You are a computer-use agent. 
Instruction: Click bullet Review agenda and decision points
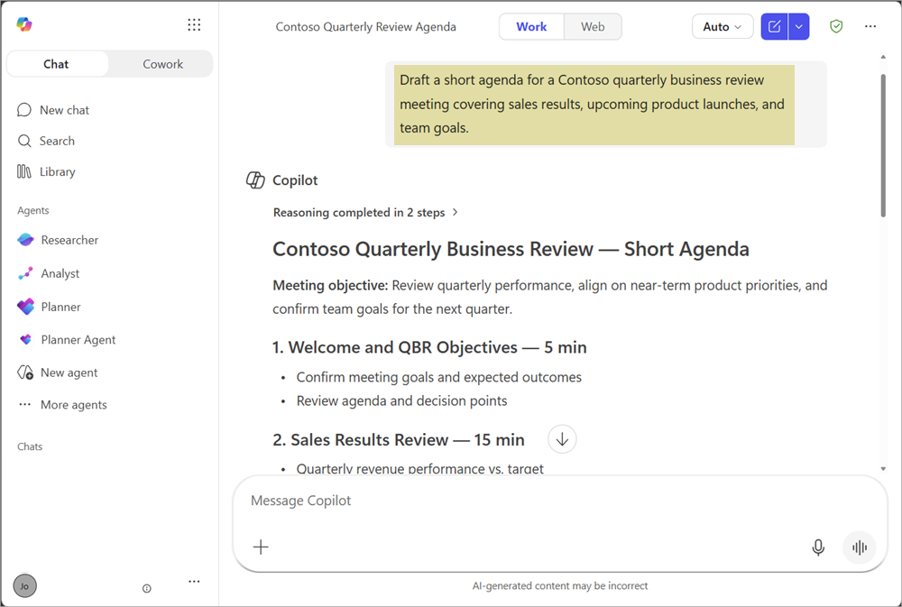click(401, 401)
